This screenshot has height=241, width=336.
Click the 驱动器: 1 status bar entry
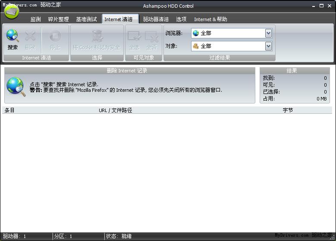14,236
